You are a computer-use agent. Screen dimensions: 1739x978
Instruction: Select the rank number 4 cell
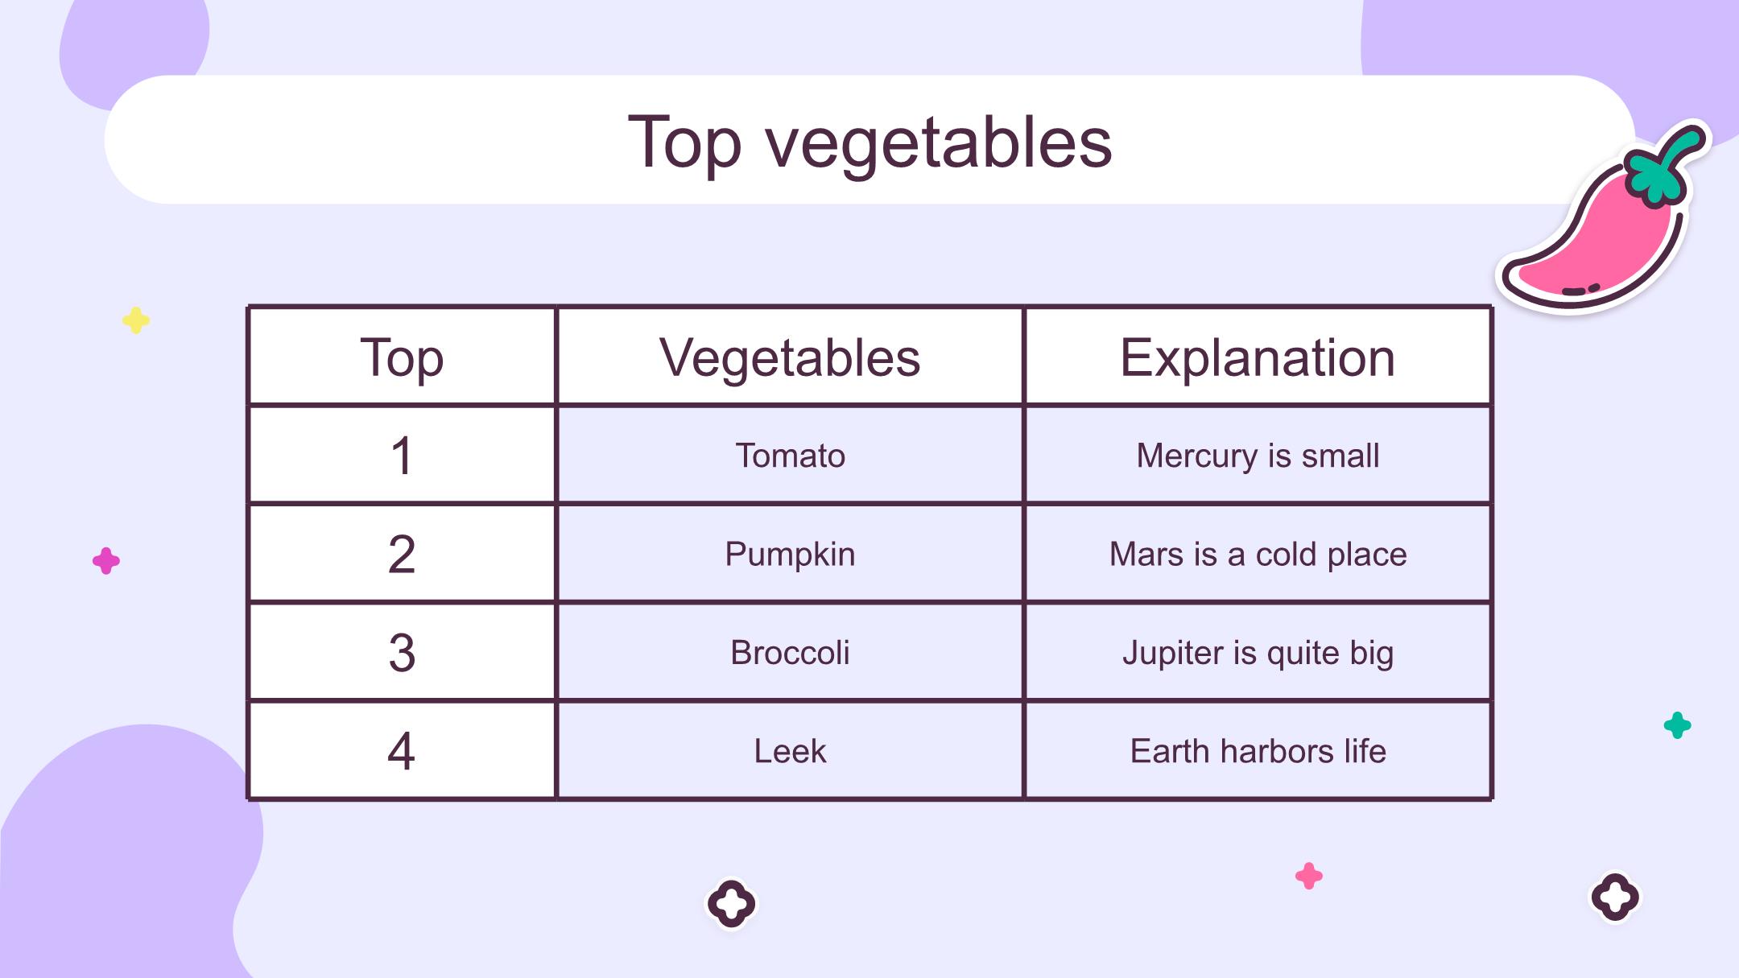pos(402,751)
